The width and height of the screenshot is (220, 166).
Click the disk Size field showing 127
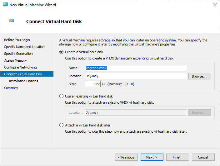pyautogui.click(x=92, y=84)
